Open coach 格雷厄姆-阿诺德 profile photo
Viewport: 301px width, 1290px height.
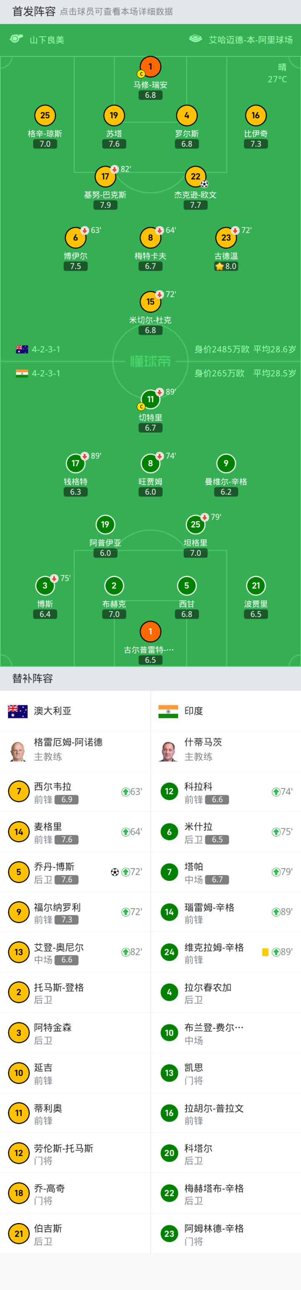click(x=18, y=751)
